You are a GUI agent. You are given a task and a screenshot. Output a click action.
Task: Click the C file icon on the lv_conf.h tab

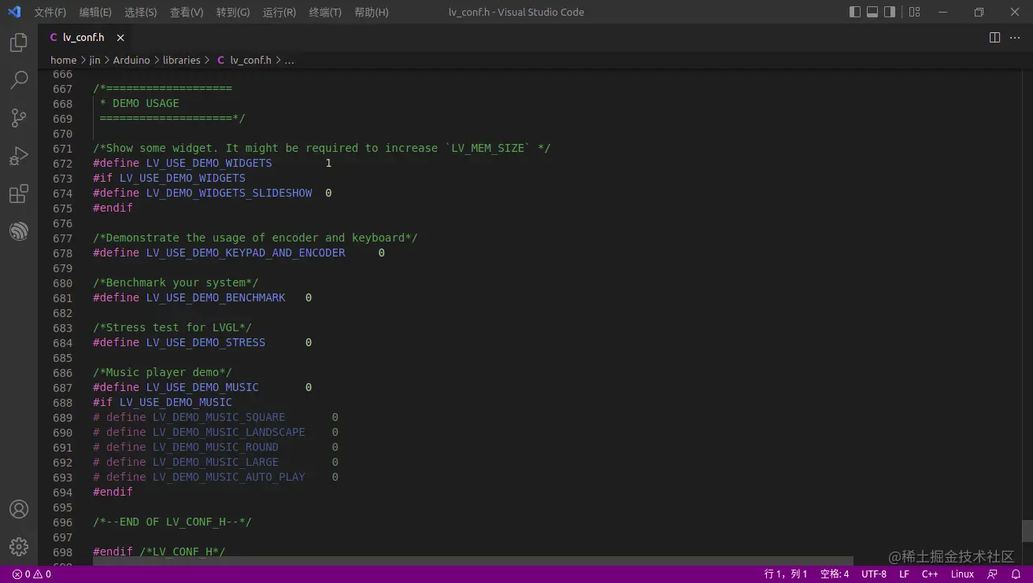[54, 38]
